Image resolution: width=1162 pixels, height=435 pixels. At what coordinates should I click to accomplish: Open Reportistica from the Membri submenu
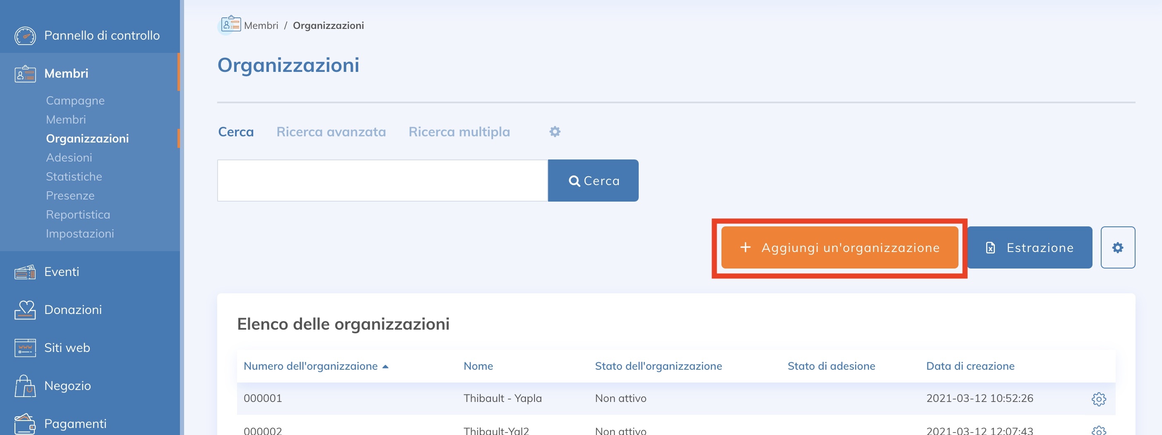point(78,214)
